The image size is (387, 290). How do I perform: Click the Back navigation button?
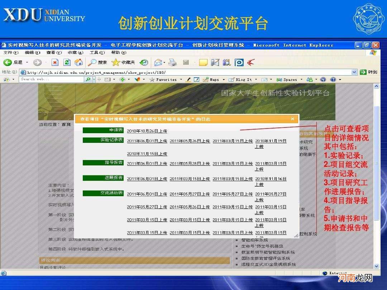coord(11,62)
